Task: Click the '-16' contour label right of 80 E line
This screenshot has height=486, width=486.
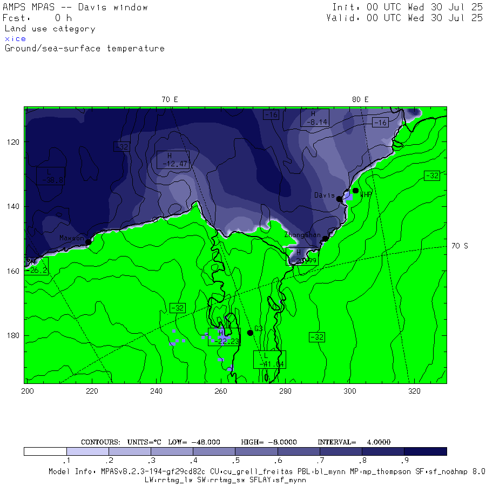Action: (380, 123)
